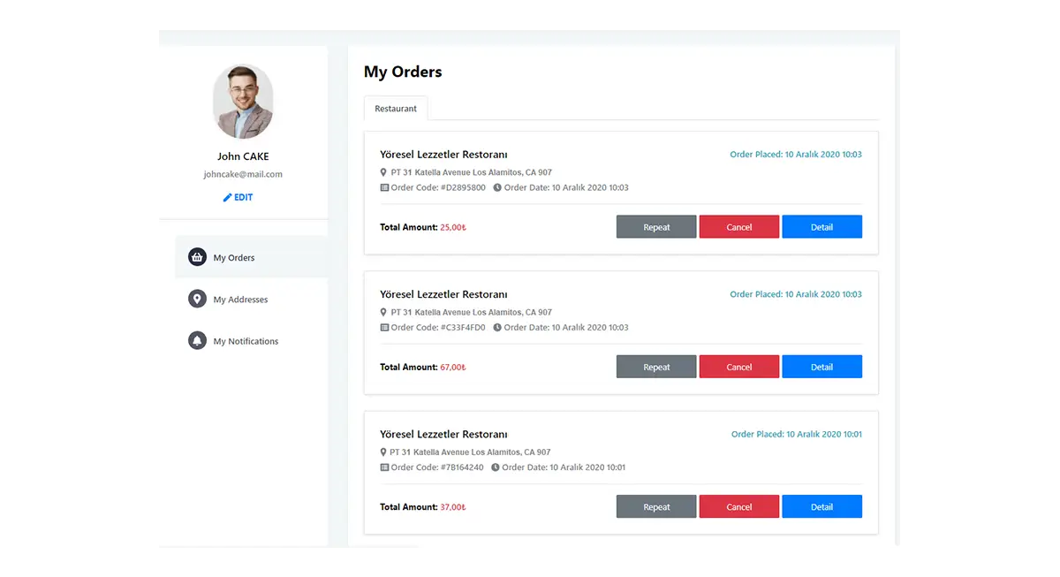Open Detail of the 67,00₺ order

click(821, 367)
